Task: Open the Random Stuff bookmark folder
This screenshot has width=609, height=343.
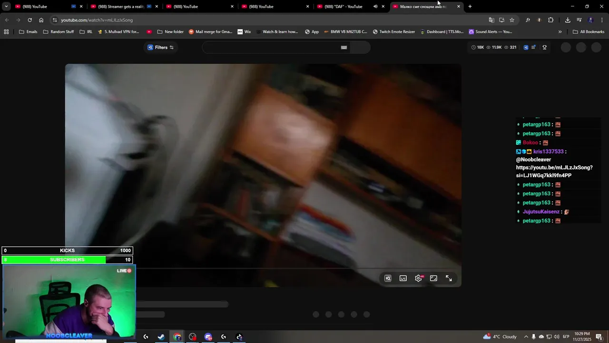Action: tap(59, 32)
